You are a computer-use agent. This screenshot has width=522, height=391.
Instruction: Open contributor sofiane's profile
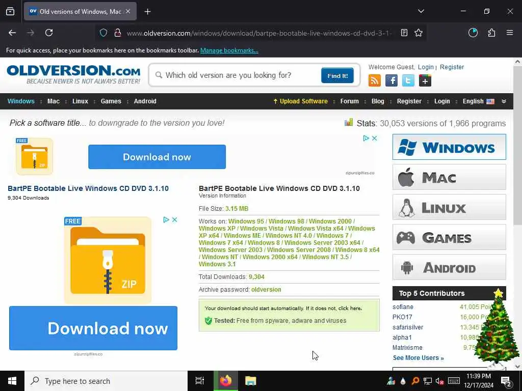403,307
